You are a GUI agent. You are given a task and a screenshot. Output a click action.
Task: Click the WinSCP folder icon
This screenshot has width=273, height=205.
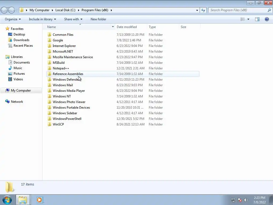[49, 124]
